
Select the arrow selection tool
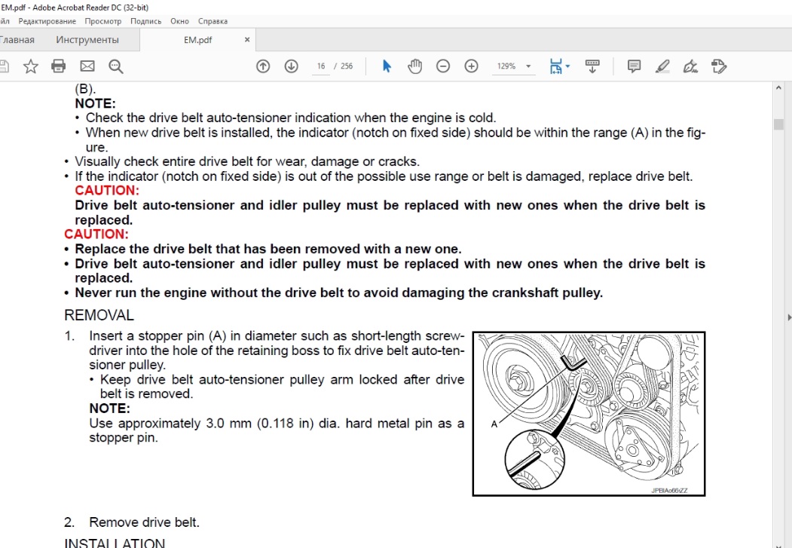387,66
